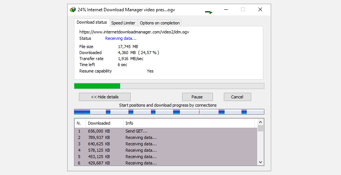Select connection row with 453,125 KB
The height and width of the screenshot is (175, 341).
tap(166, 157)
